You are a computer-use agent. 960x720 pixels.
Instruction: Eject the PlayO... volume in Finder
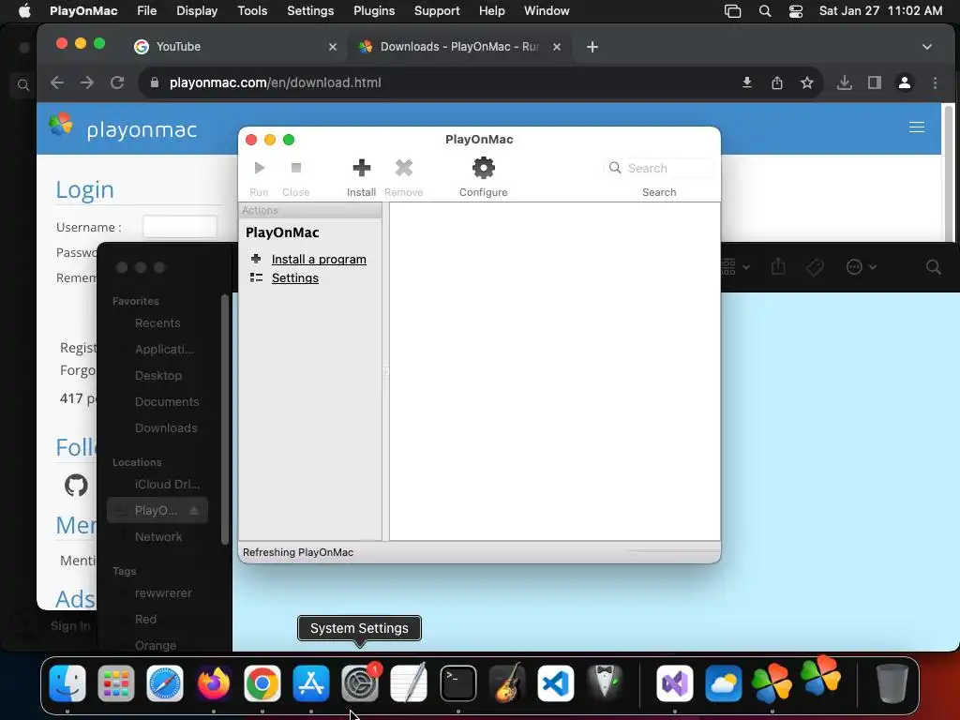(194, 511)
